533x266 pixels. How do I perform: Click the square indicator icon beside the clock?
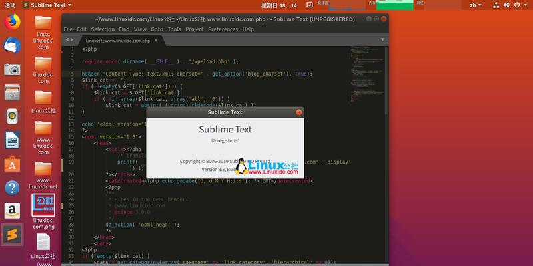[x=310, y=5]
